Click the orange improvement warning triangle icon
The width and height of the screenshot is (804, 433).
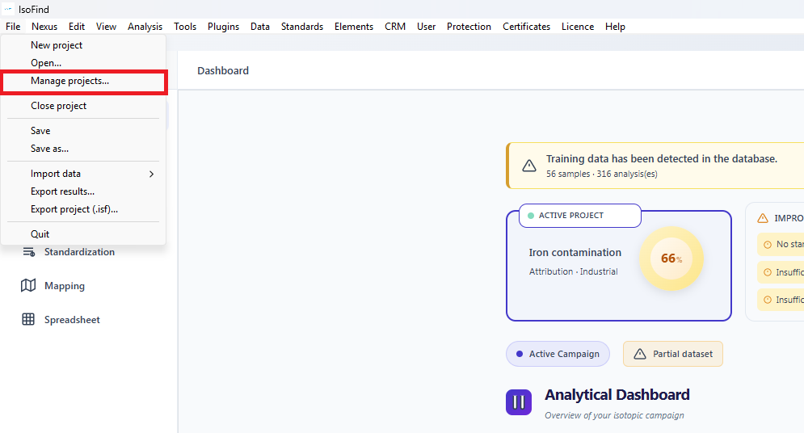point(763,218)
